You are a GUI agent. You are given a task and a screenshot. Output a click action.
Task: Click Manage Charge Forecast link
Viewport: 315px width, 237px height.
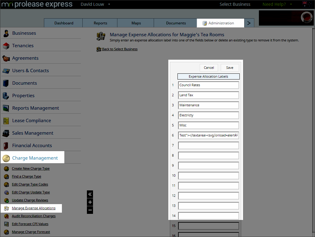pos(31,232)
